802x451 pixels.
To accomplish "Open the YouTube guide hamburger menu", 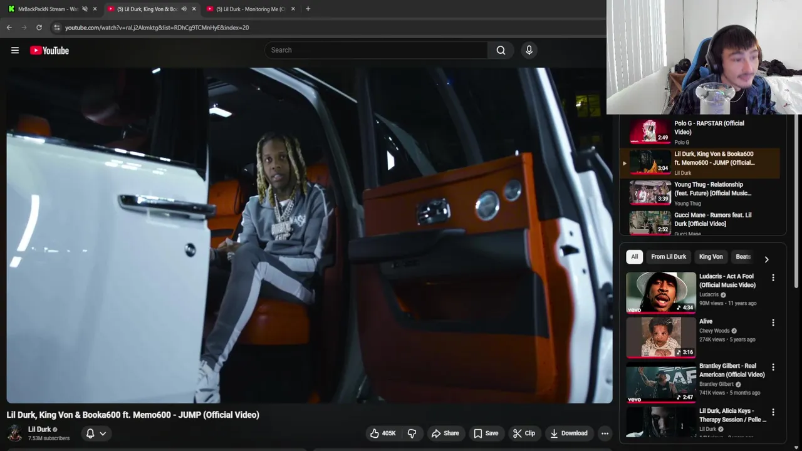I will [15, 51].
